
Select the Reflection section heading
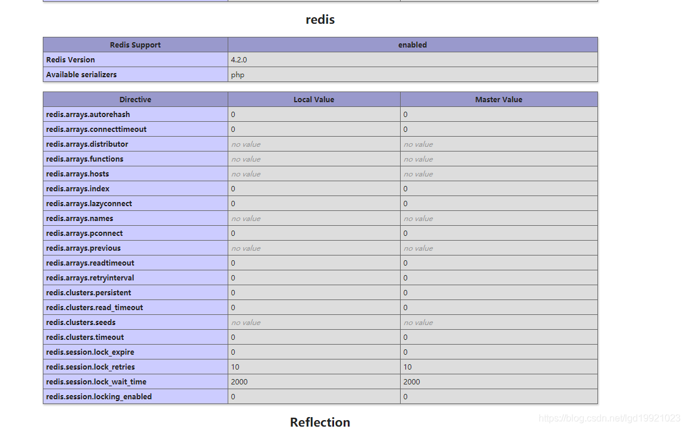[x=320, y=422]
